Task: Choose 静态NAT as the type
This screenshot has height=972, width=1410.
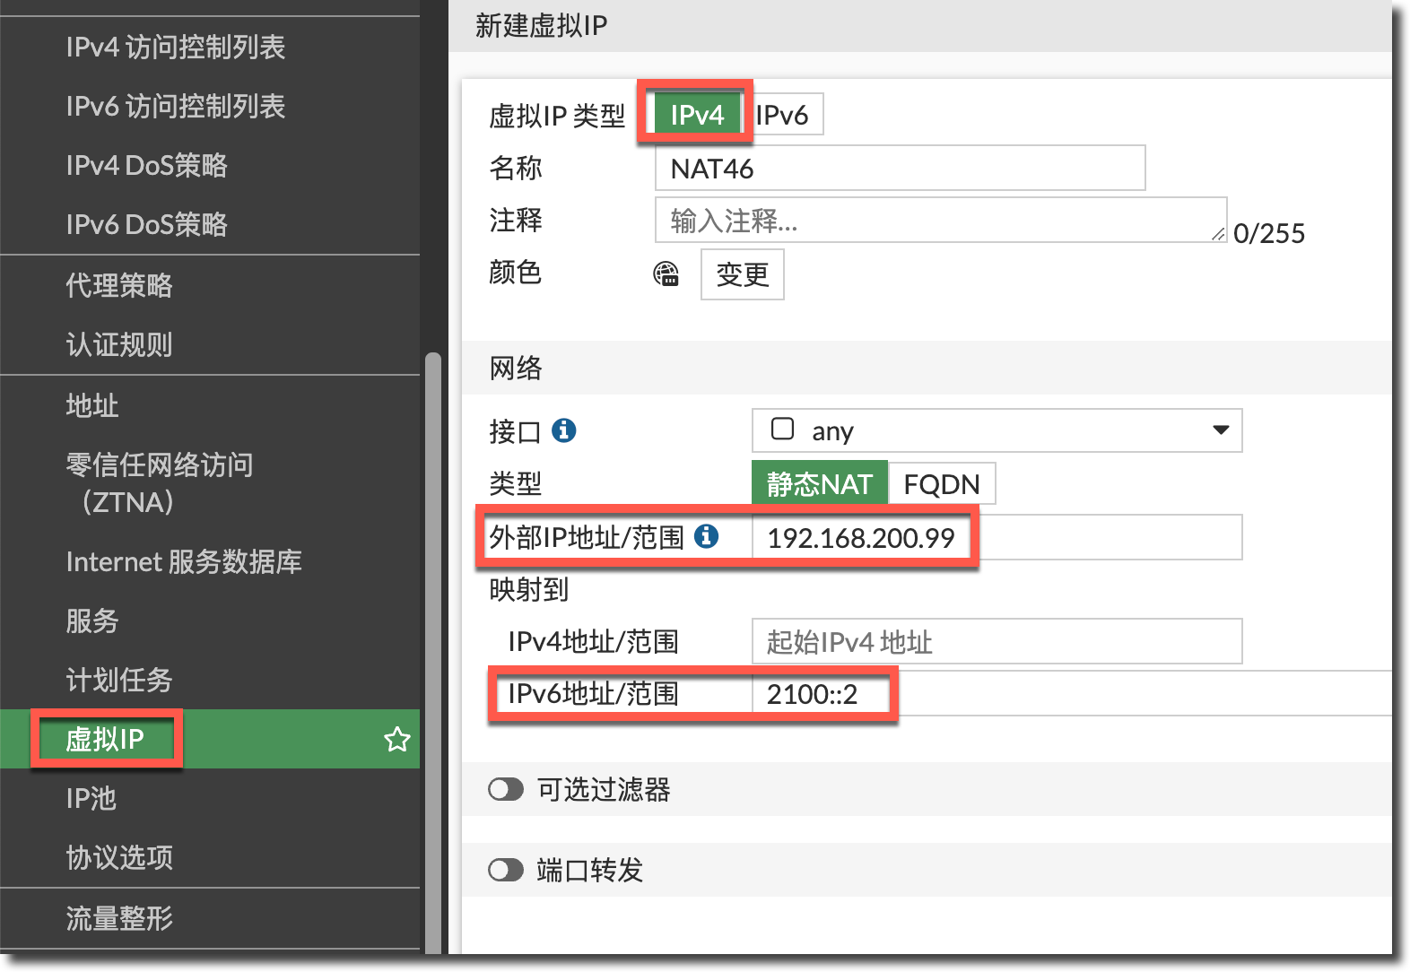Action: 819,484
